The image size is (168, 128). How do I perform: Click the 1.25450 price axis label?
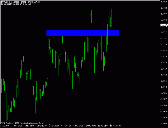[x=164, y=93]
